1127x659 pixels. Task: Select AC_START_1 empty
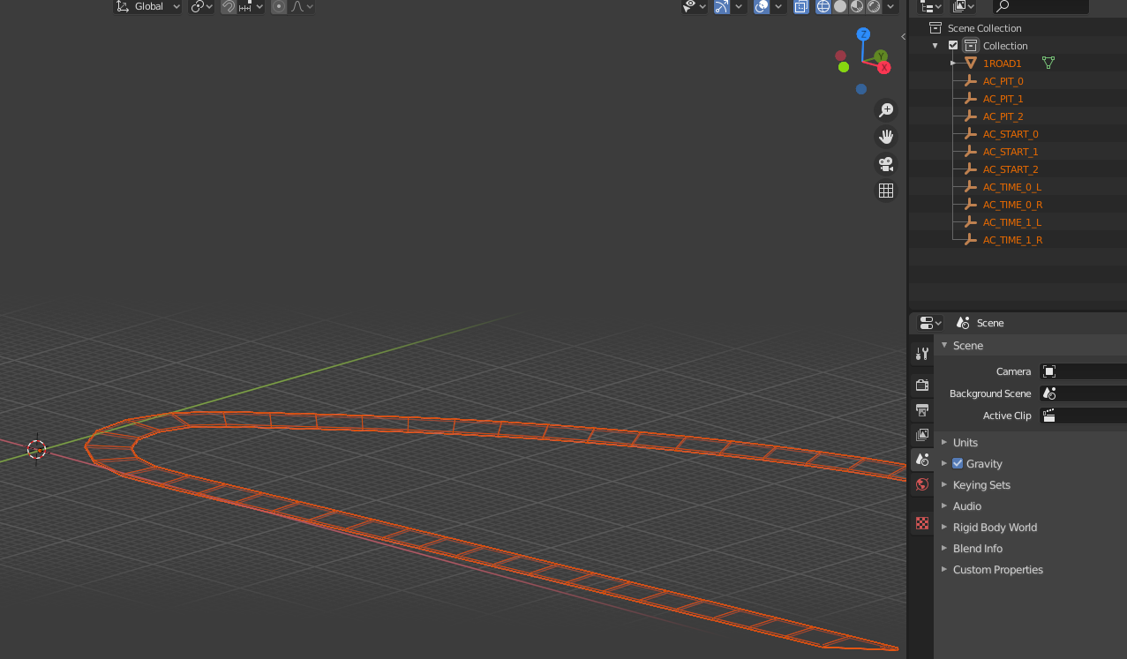pos(1011,152)
